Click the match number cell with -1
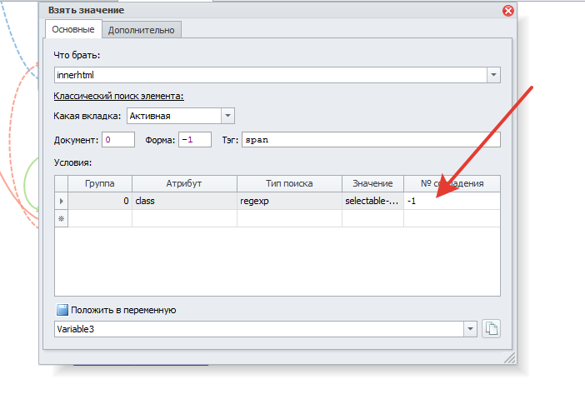 click(x=452, y=201)
